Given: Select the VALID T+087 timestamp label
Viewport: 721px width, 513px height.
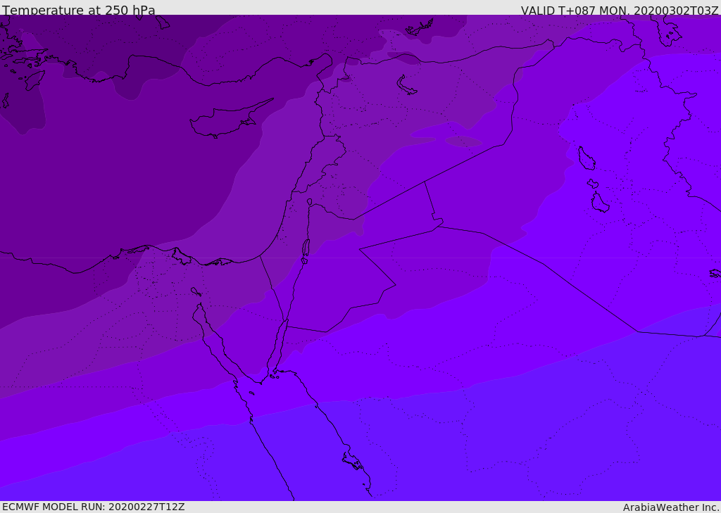Looking at the screenshot, I should pos(620,10).
